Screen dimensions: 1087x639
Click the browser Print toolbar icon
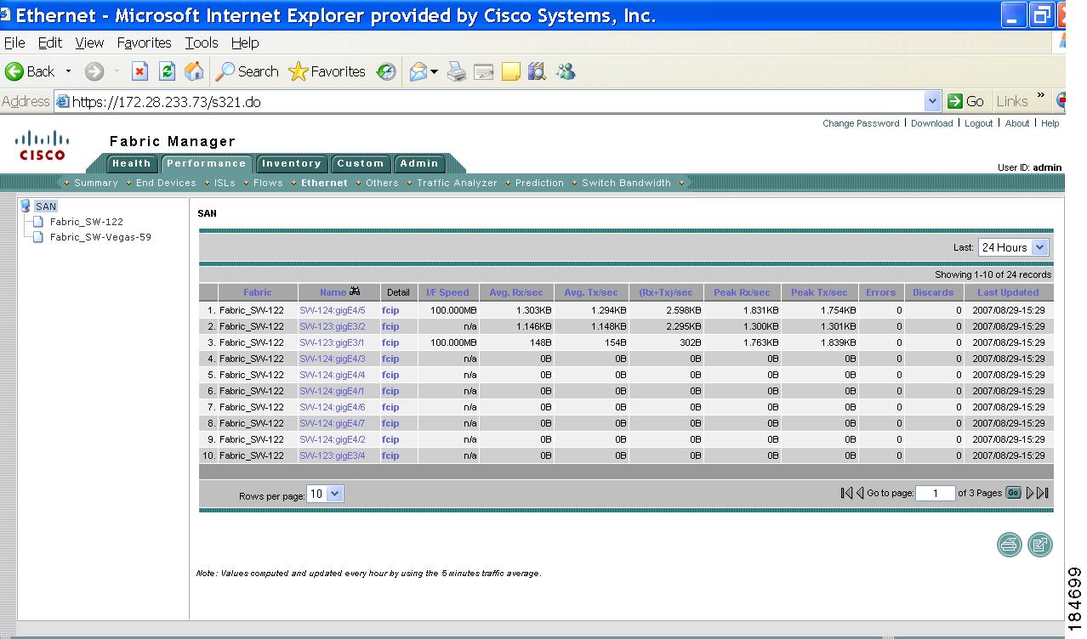(x=457, y=72)
